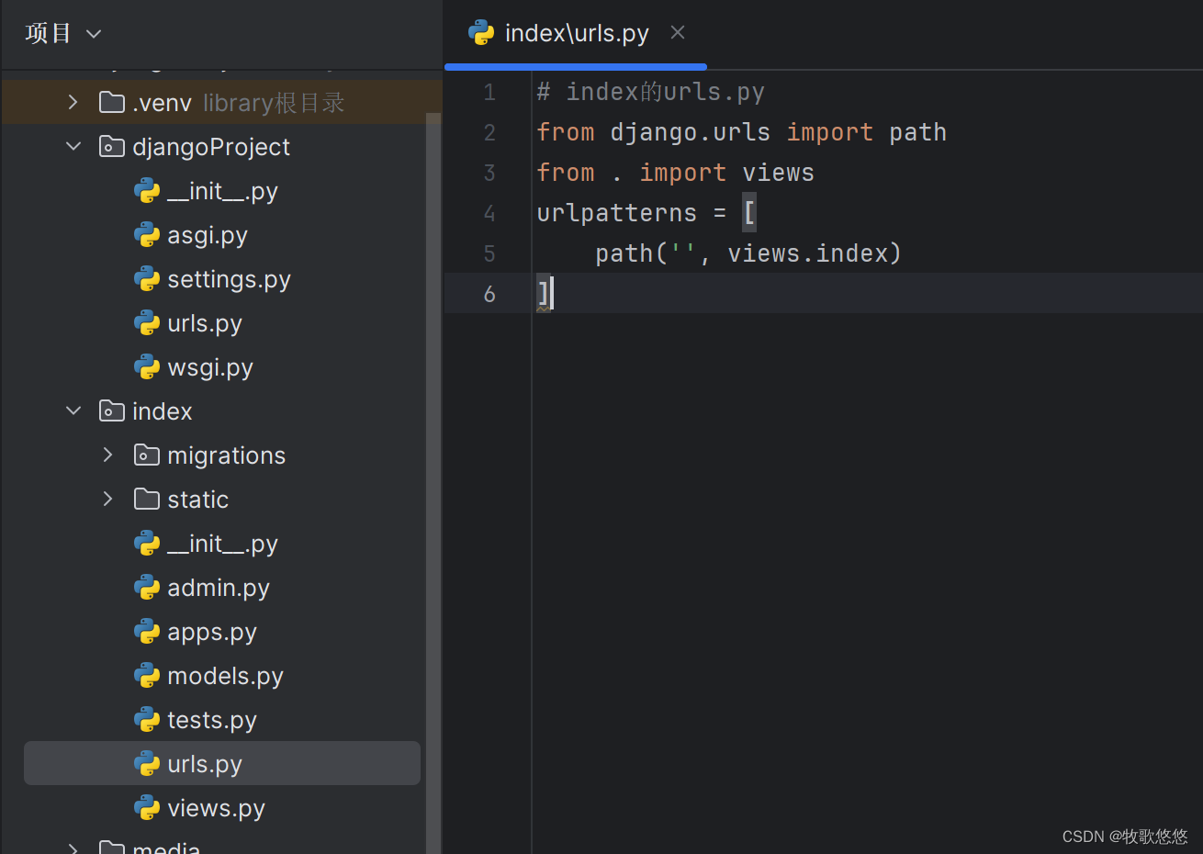Collapse the index folder chevron

point(73,410)
